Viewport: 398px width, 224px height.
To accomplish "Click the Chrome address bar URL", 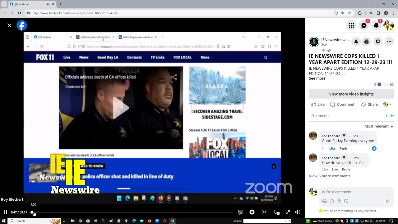I will pos(75,13).
